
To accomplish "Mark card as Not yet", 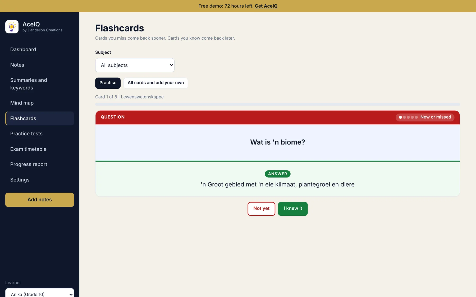I will (262, 209).
